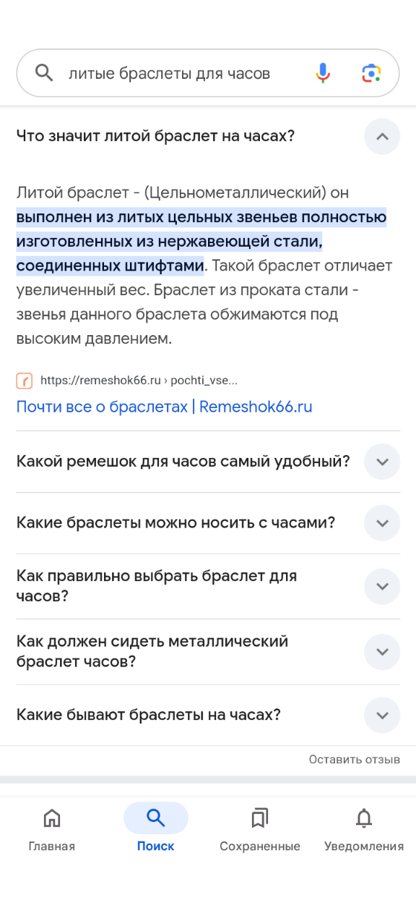
Task: Expand 'Как должен сидеть металлический браслет часов?'
Action: click(382, 652)
